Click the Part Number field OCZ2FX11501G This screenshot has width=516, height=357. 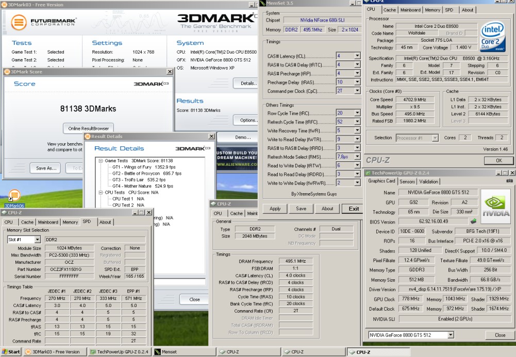pos(70,269)
